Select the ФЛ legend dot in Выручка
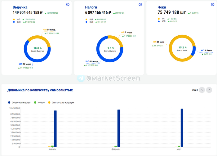217x156 pixels. [x=14, y=19]
